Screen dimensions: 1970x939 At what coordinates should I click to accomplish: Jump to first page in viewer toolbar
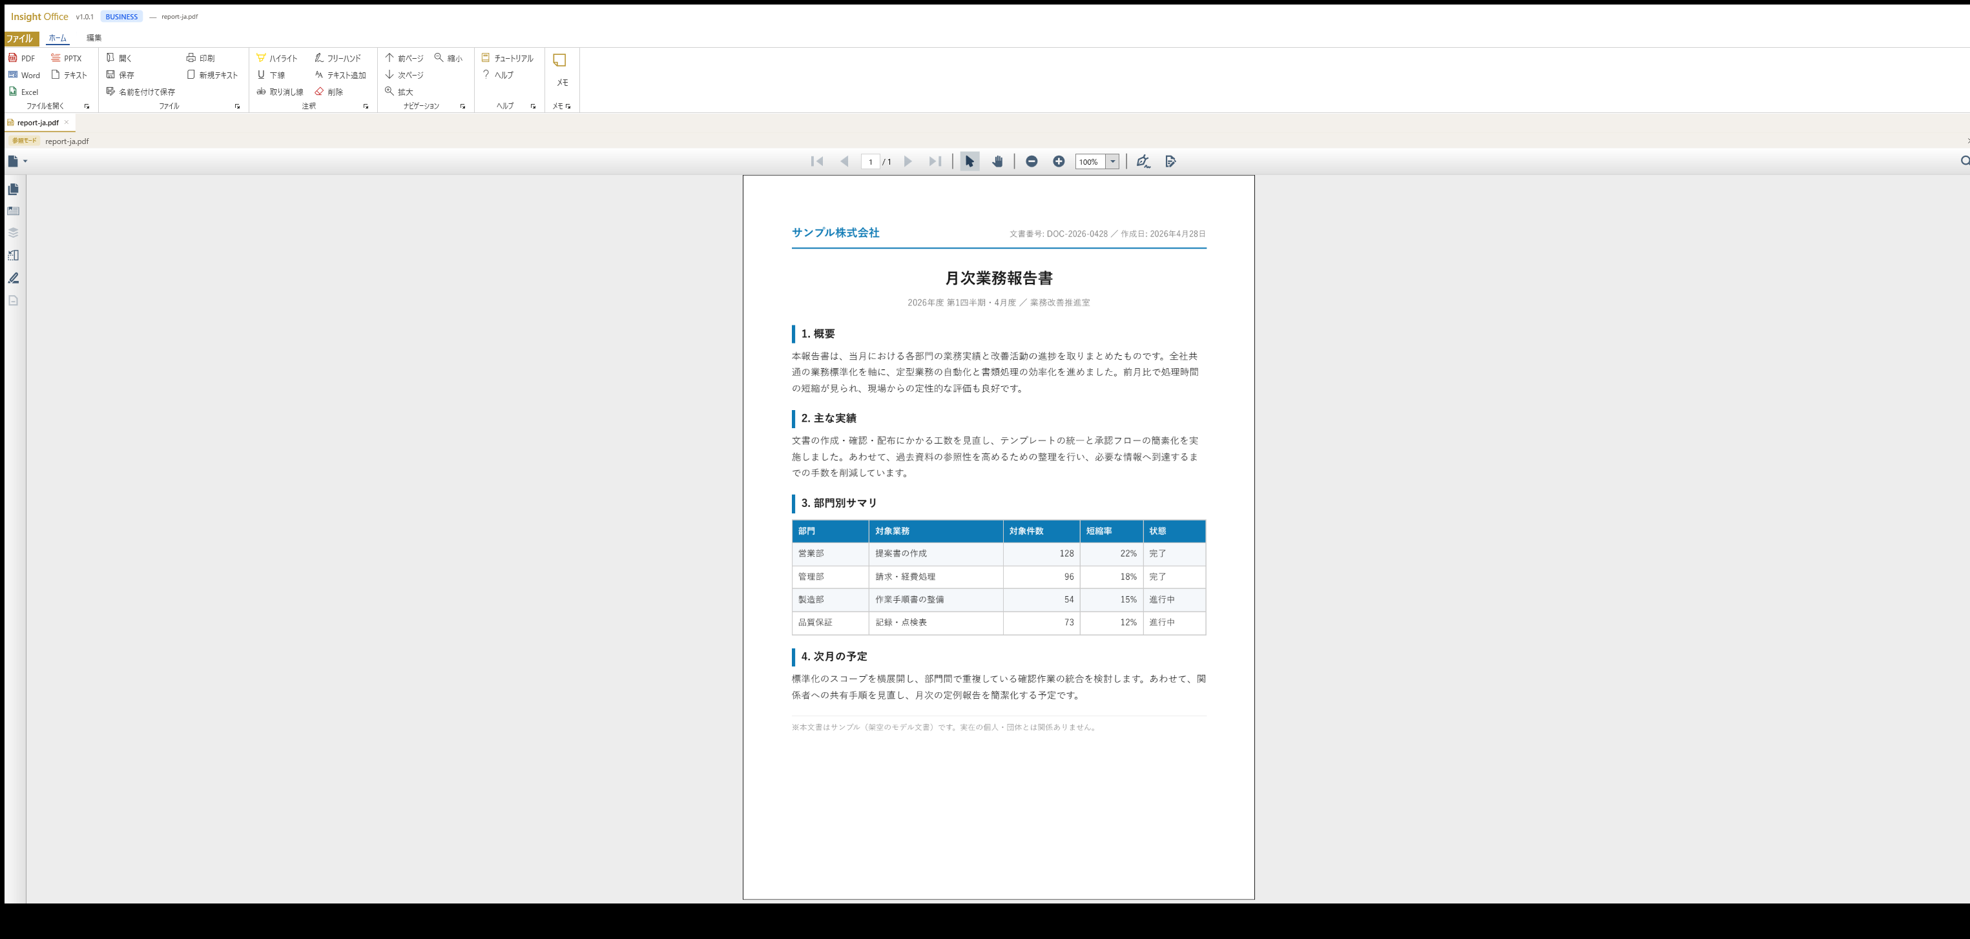click(x=817, y=161)
